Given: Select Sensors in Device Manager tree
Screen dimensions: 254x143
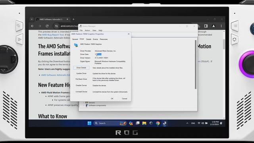Looking at the screenshot, I should (92, 102).
